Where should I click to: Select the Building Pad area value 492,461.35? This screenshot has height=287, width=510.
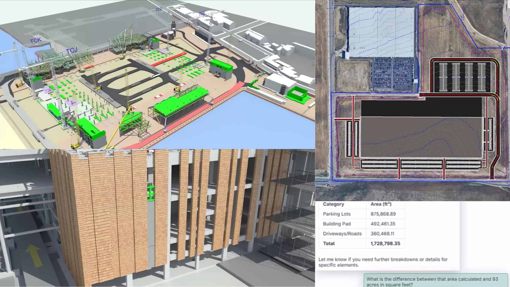[383, 224]
